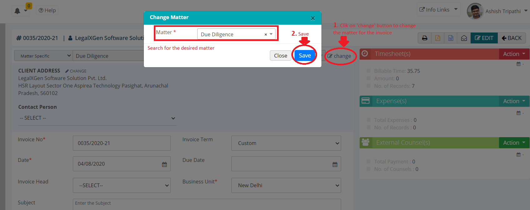
Task: Tick the box beside Total Expenses
Action: (369, 120)
